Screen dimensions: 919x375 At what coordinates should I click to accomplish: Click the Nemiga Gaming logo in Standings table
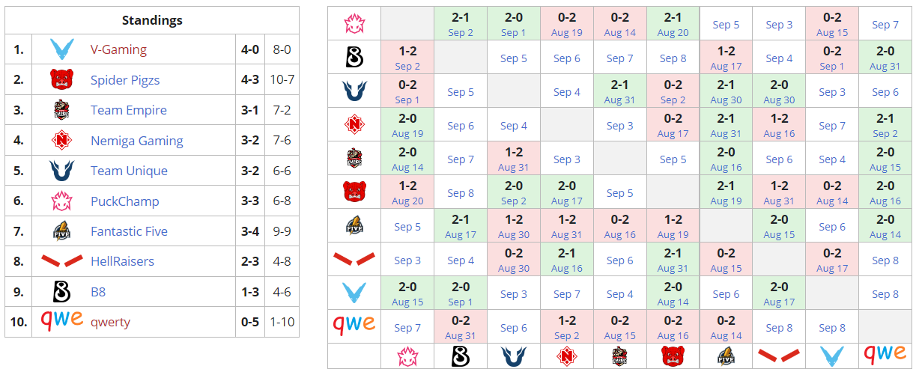click(x=61, y=141)
